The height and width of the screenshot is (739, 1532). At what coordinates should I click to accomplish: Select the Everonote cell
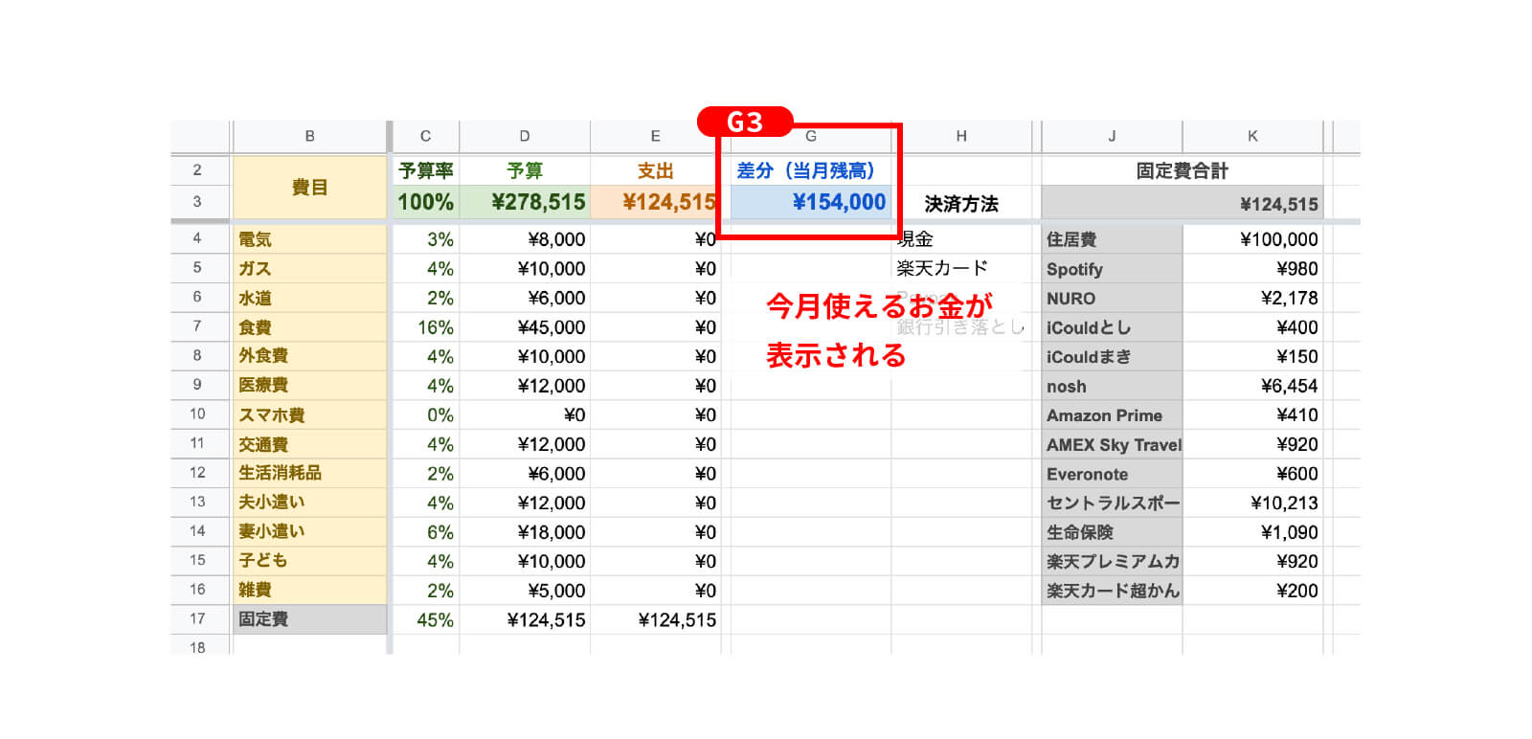[x=1113, y=473]
